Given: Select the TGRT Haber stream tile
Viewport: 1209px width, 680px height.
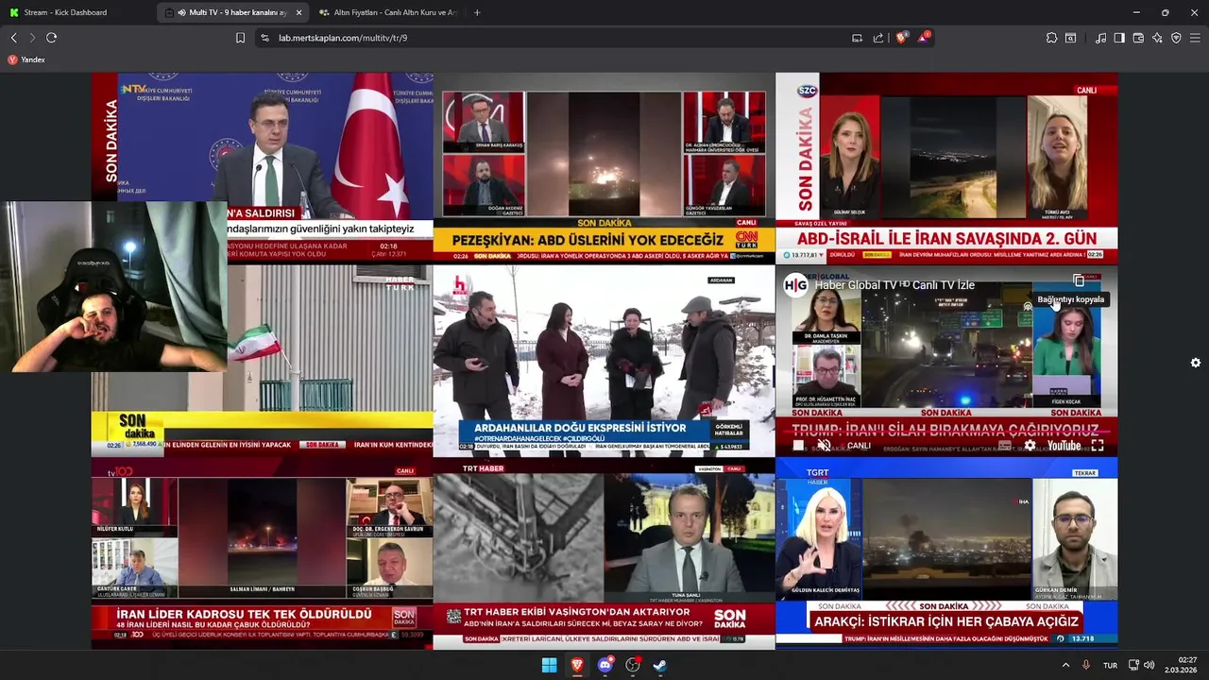Looking at the screenshot, I should 946,553.
